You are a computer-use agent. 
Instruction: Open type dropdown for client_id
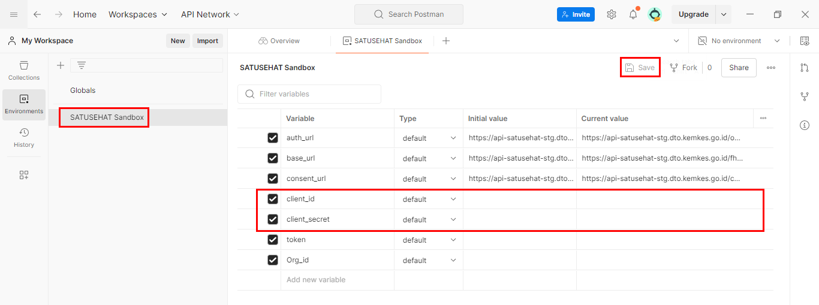[429, 199]
